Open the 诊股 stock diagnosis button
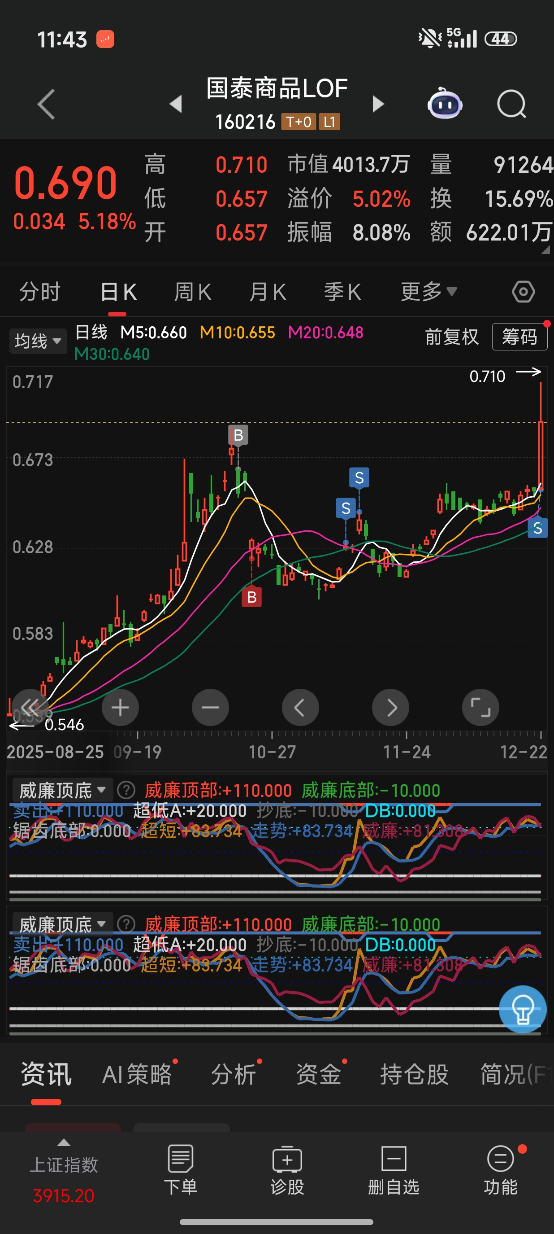 (287, 1170)
